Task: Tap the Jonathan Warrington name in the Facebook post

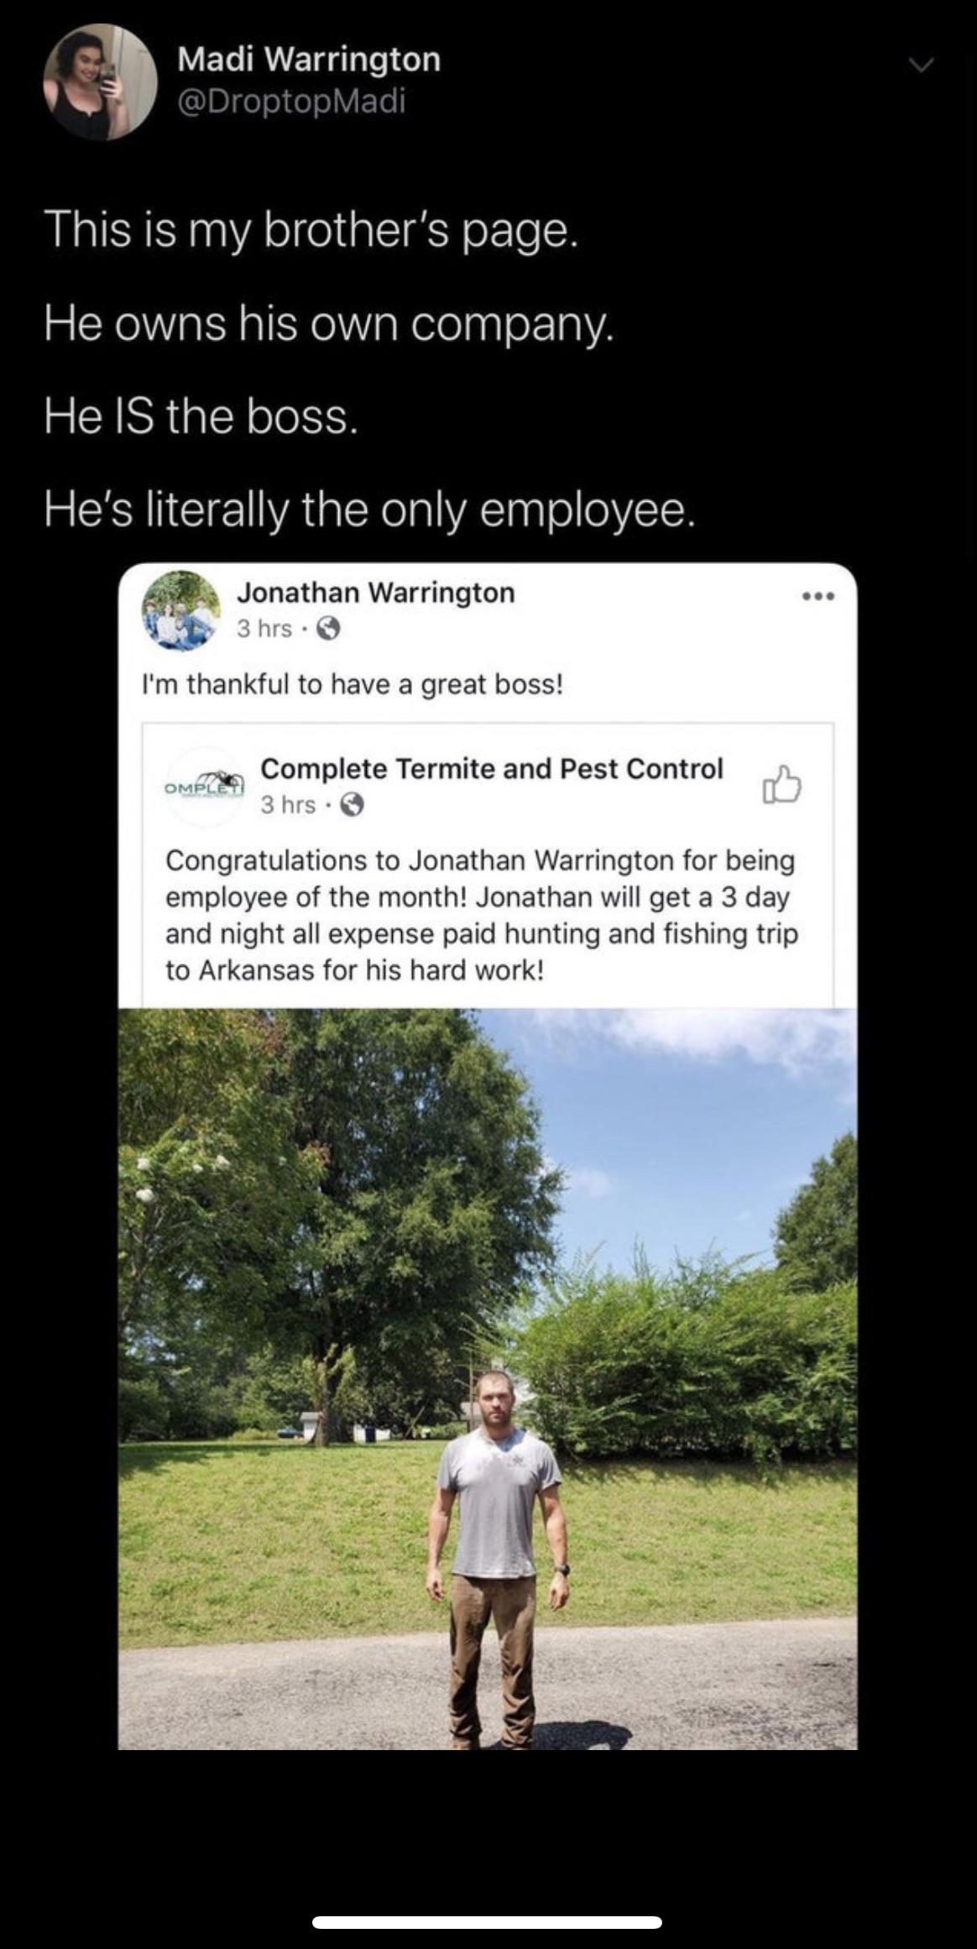Action: (376, 593)
